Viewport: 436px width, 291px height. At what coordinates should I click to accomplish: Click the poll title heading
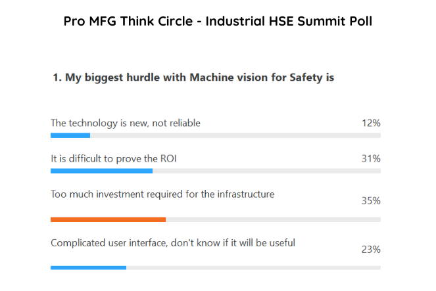[x=218, y=22]
